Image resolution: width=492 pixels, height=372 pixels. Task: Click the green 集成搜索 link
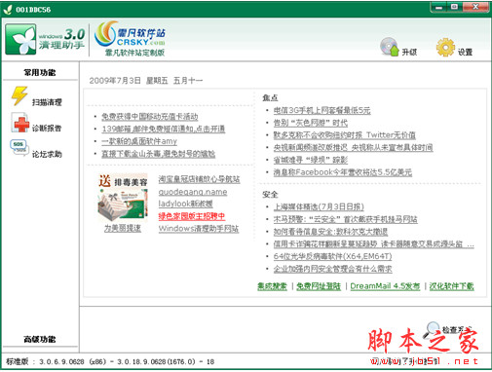tap(272, 286)
